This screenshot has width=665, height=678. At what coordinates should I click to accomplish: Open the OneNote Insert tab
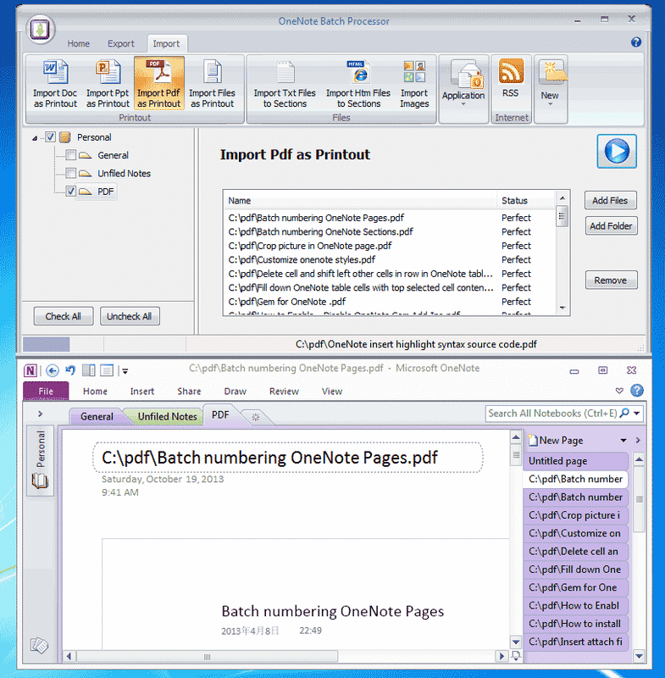(x=142, y=392)
